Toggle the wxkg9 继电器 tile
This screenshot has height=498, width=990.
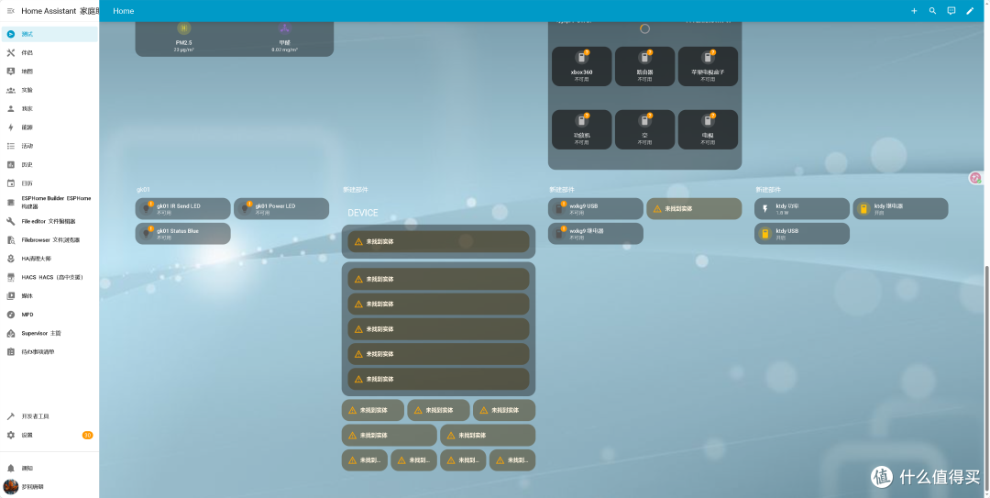click(x=596, y=234)
